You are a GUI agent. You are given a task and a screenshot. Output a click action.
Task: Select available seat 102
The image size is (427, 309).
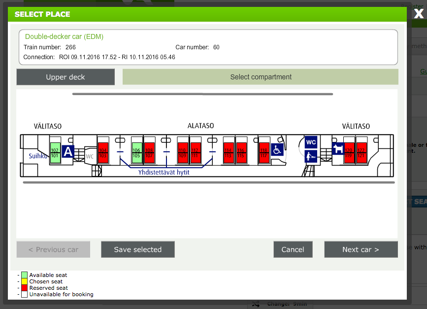(55, 148)
